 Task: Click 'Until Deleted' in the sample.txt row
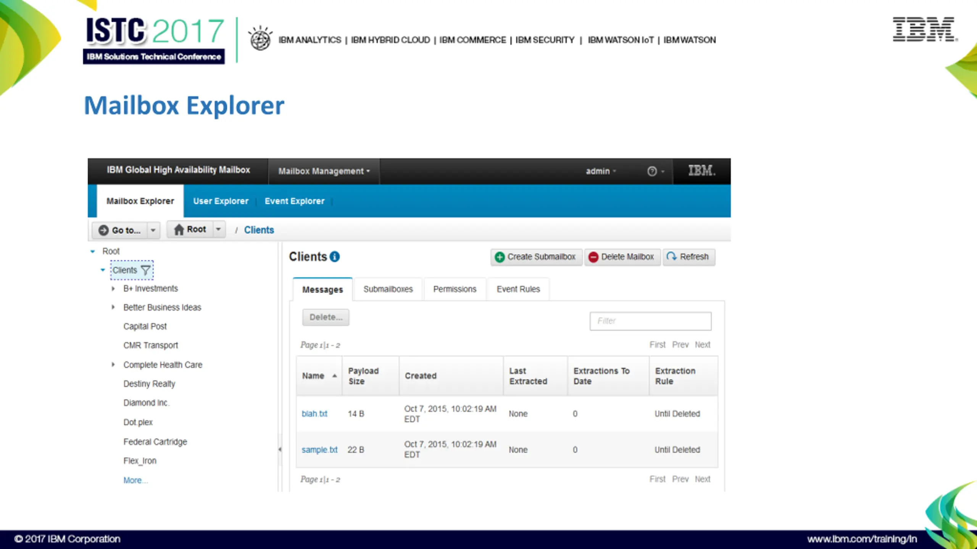(x=677, y=450)
